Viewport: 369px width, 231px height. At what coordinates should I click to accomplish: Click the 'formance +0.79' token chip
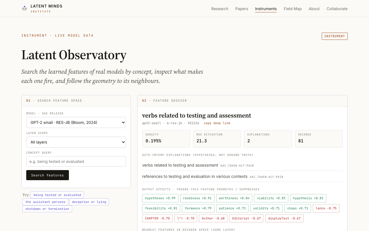(x=198, y=208)
